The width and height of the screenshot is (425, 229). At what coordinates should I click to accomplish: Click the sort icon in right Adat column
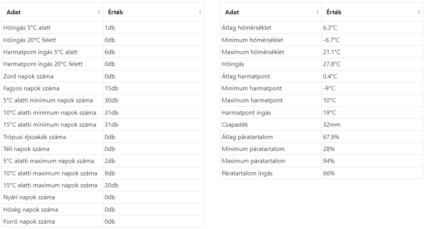(318, 12)
